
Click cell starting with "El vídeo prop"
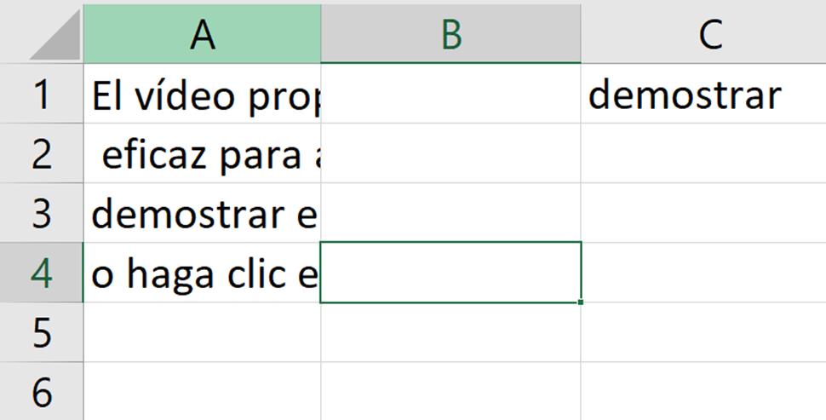203,95
